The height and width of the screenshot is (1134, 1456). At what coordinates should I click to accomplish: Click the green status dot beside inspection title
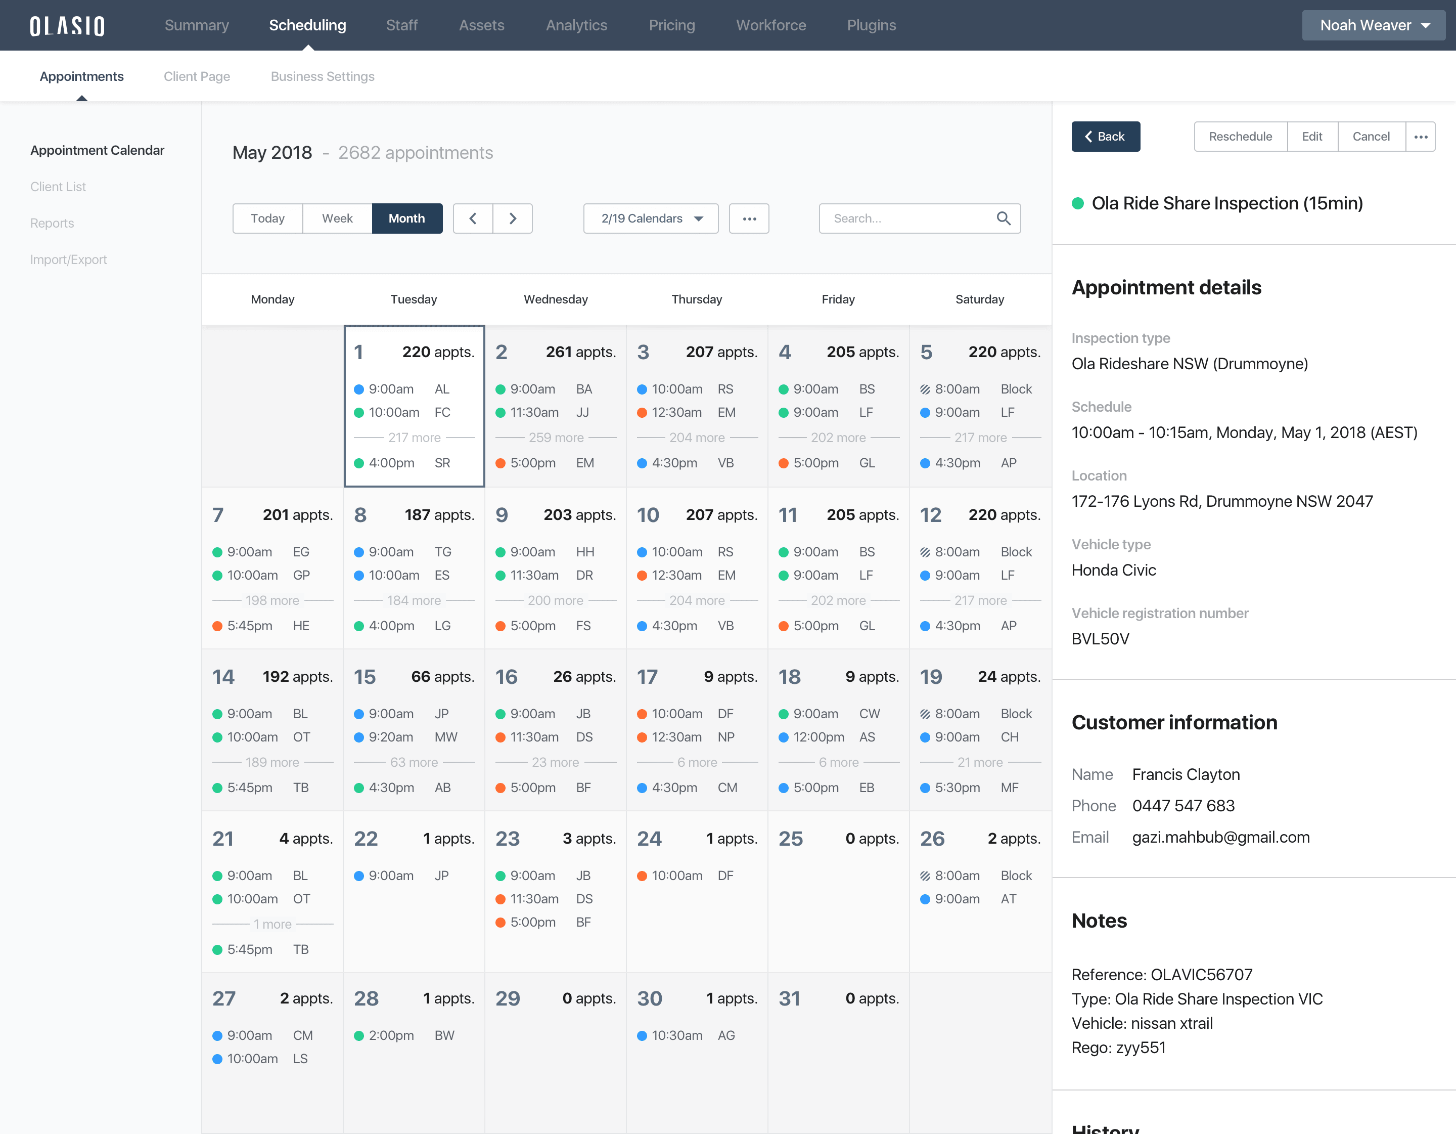[x=1077, y=203]
